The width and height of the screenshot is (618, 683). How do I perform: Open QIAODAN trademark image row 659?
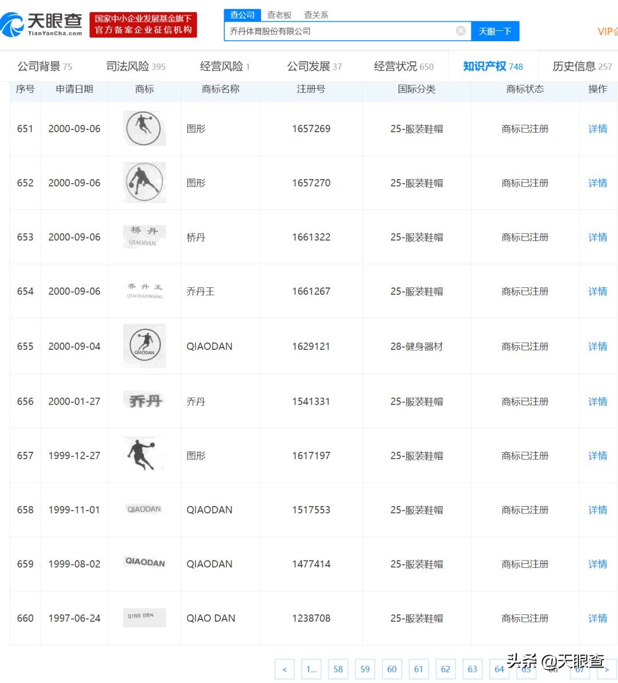[144, 562]
